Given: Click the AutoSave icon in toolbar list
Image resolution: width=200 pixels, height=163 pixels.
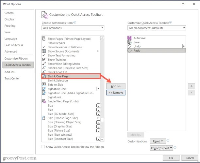Looking at the screenshot, I should 129,38.
